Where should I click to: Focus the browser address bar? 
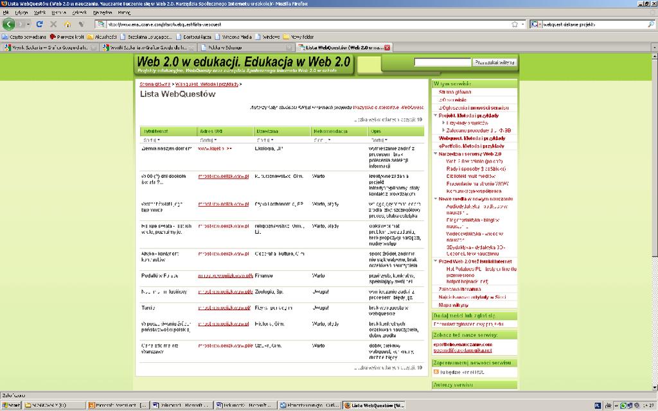point(308,24)
